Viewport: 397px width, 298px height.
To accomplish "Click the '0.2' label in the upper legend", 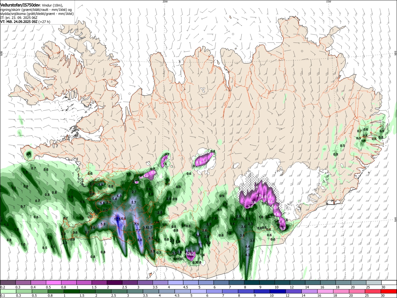I will [2, 287].
